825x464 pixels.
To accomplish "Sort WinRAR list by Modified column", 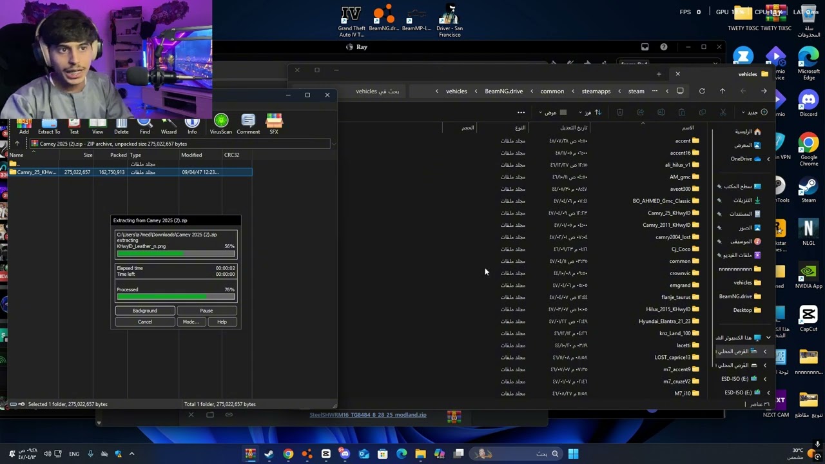I will click(x=200, y=155).
